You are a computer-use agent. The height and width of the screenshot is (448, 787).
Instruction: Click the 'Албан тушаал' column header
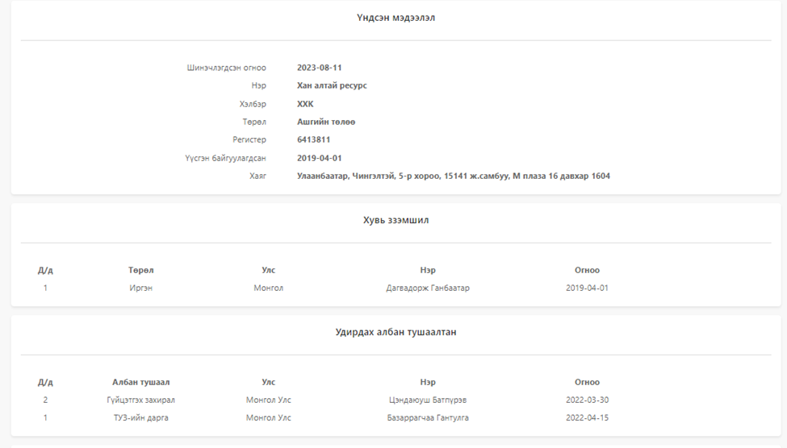click(140, 383)
